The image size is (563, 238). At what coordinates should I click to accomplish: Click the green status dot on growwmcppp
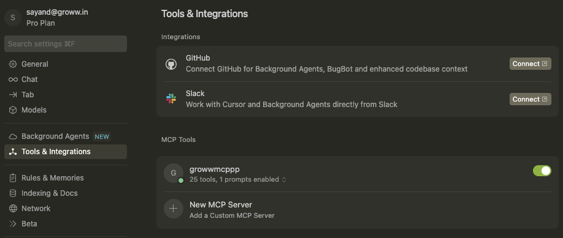click(180, 180)
